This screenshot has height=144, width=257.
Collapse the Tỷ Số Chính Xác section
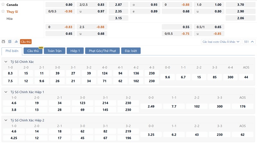(x=6, y=62)
